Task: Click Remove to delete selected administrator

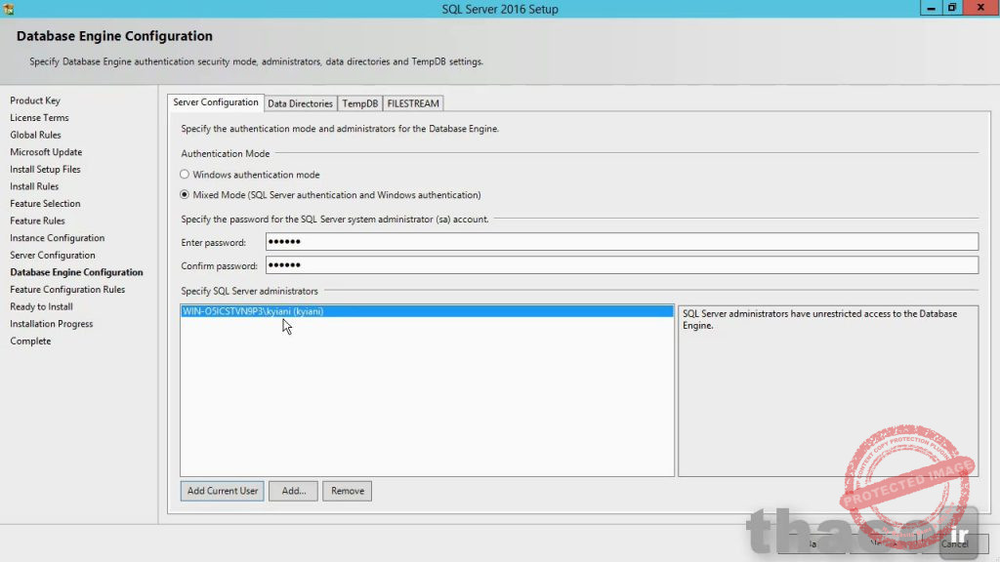Action: [x=347, y=491]
